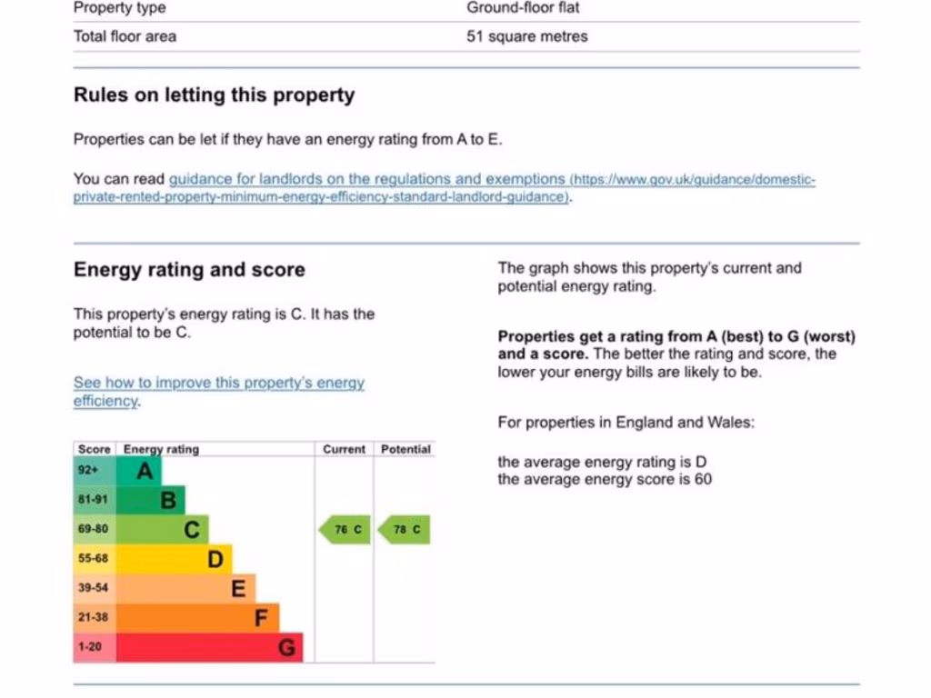Viewport: 931px width, 698px height.
Task: Click the orange E rating bar
Action: point(186,588)
